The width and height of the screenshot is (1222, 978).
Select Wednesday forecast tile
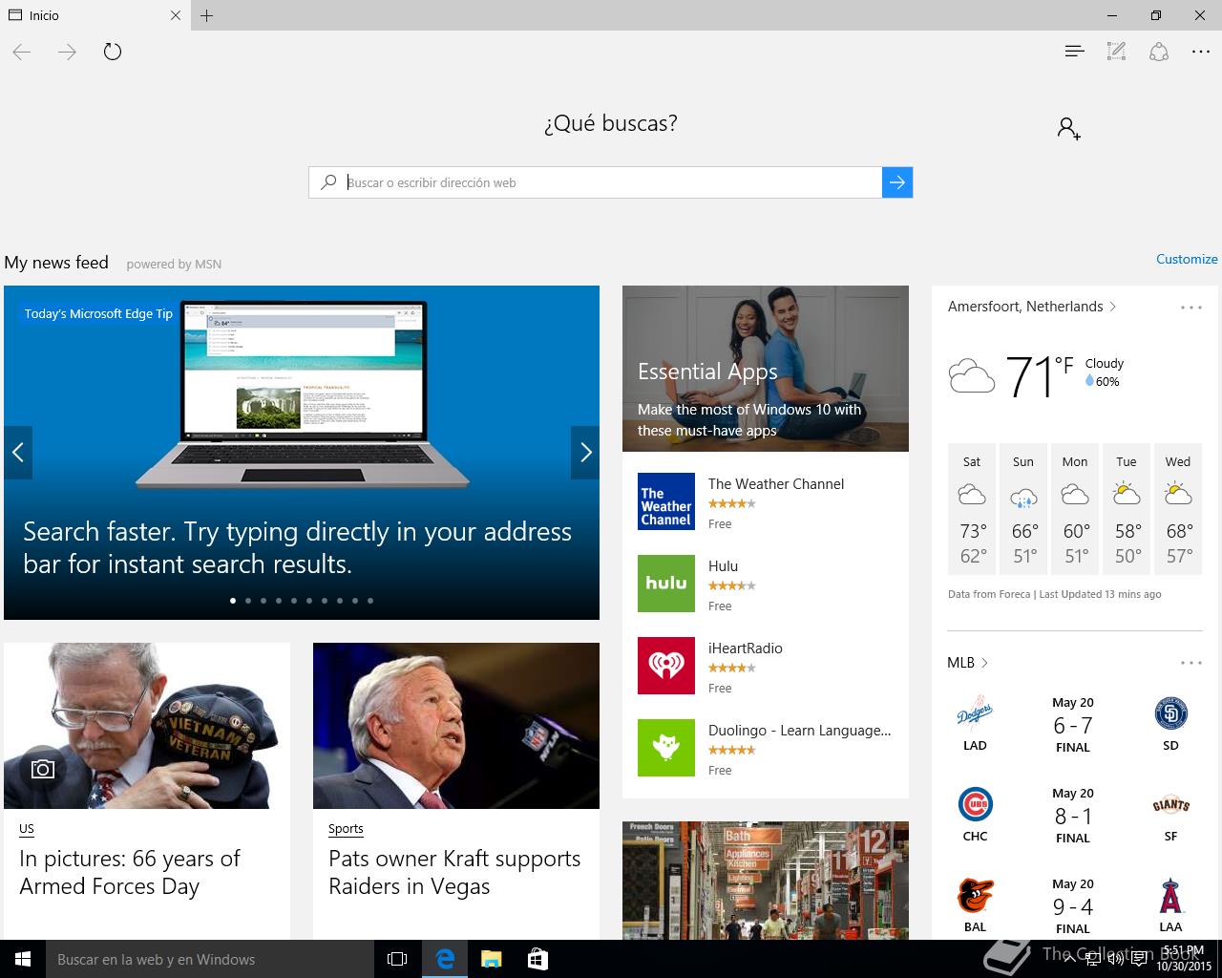[1178, 509]
